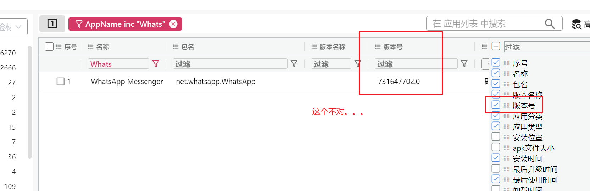Click the filter funnel for 版本号 column
This screenshot has width=590, height=191.
pyautogui.click(x=464, y=64)
